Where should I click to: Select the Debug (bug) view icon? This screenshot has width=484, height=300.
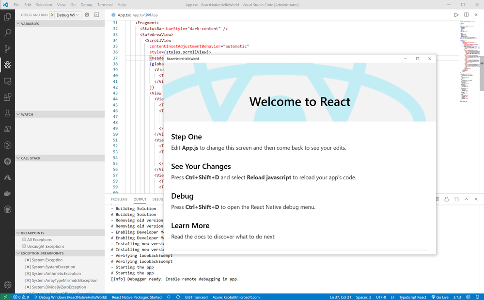click(x=7, y=65)
